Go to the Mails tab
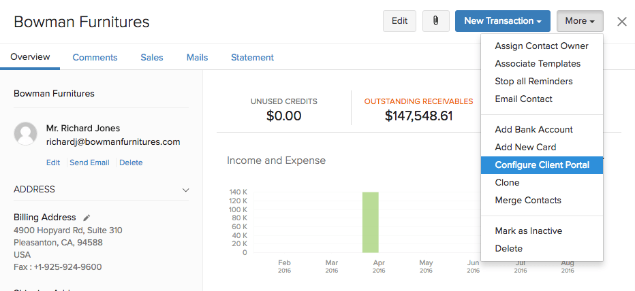 pos(197,58)
